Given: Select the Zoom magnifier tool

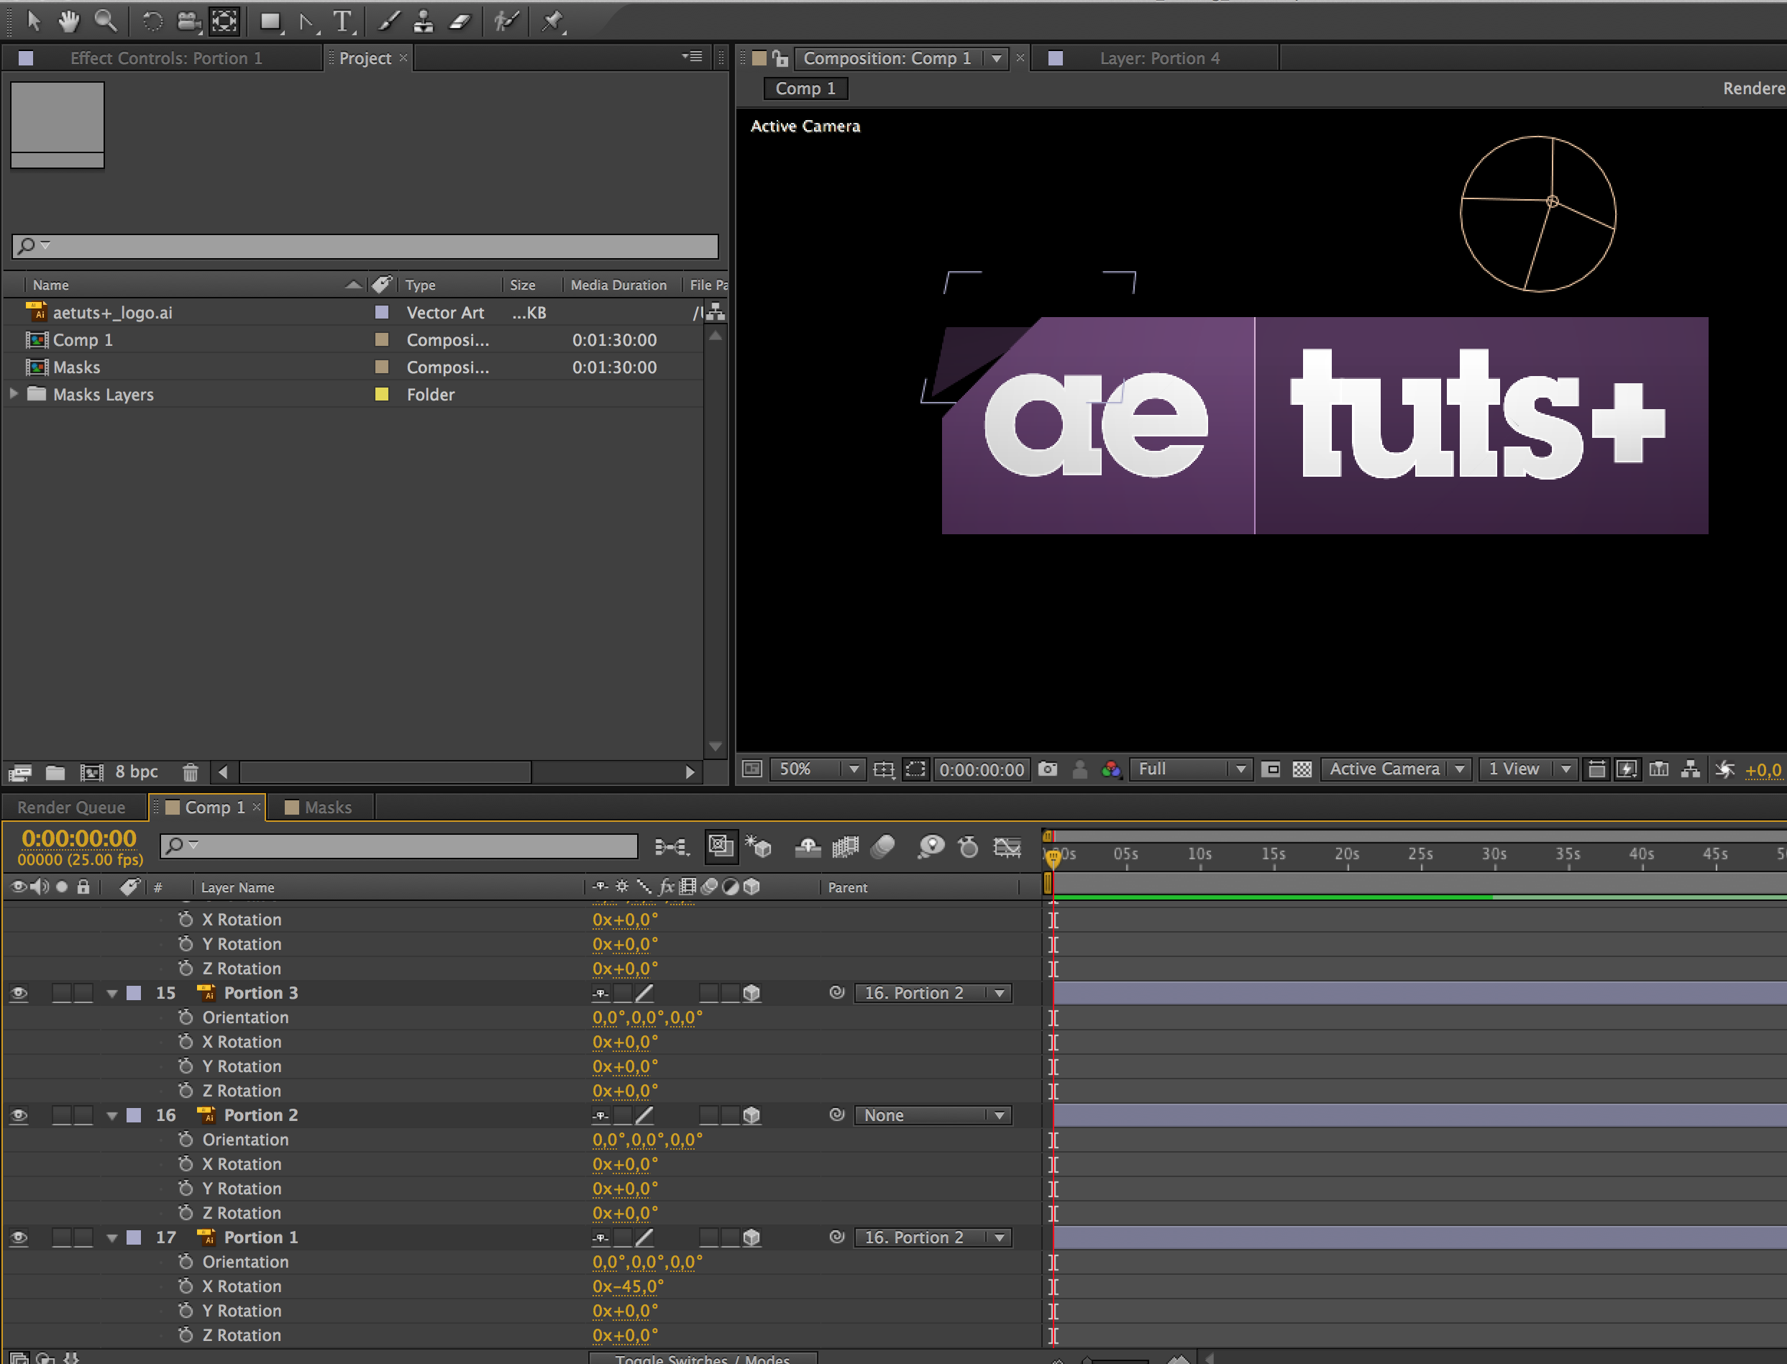Looking at the screenshot, I should 106,20.
